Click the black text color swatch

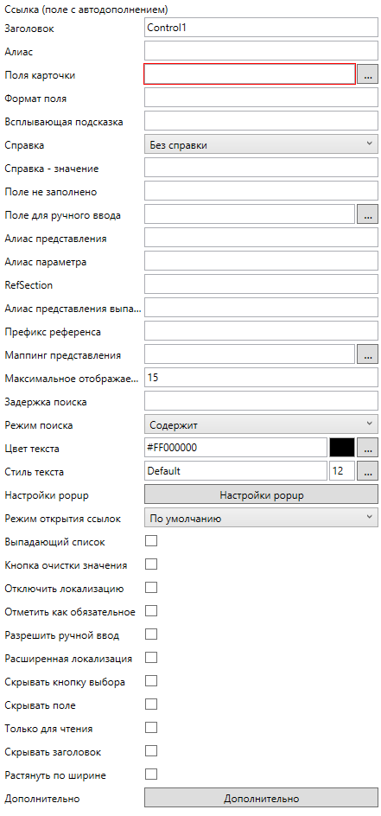342,448
